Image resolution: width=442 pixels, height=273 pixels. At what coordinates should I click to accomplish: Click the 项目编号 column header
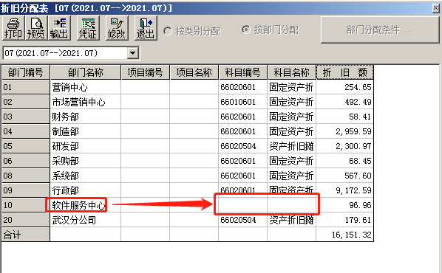click(x=145, y=72)
